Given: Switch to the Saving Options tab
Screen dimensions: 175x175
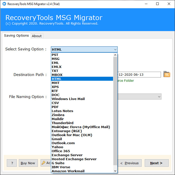Looking at the screenshot, I should coord(16,36).
